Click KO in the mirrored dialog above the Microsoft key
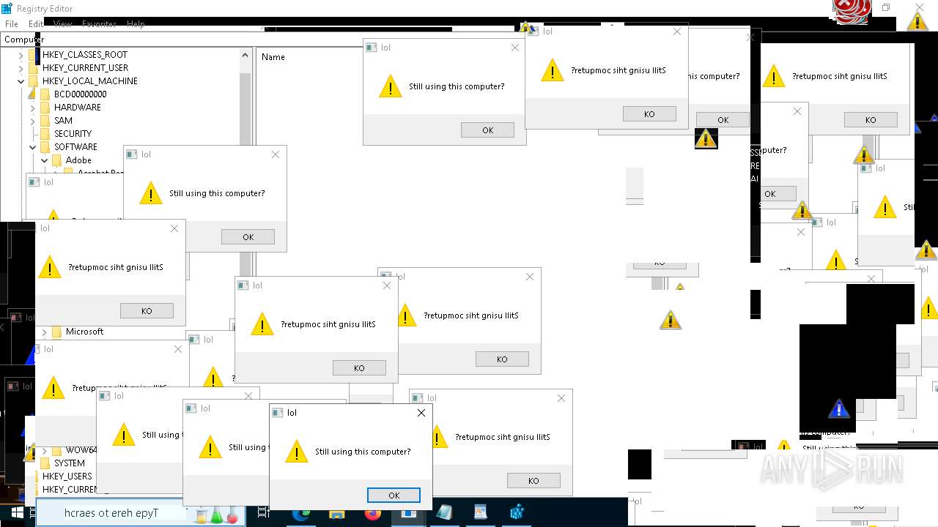Viewport: 938px width, 527px height. coord(147,311)
